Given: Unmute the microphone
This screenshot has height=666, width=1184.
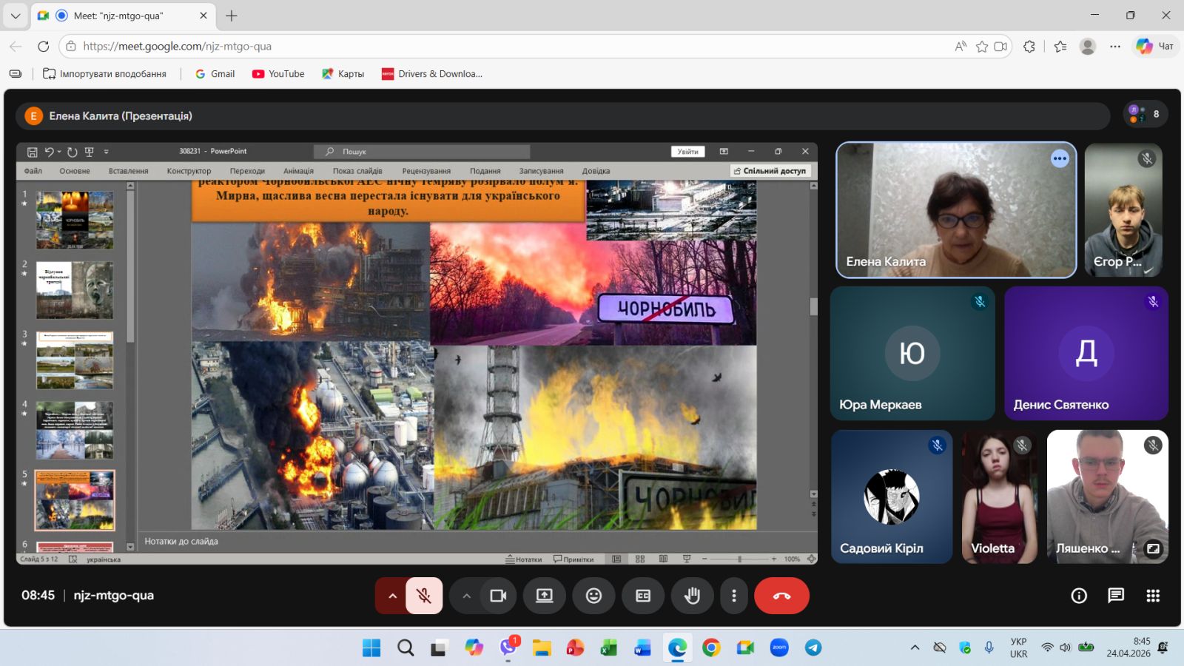Looking at the screenshot, I should 424,596.
